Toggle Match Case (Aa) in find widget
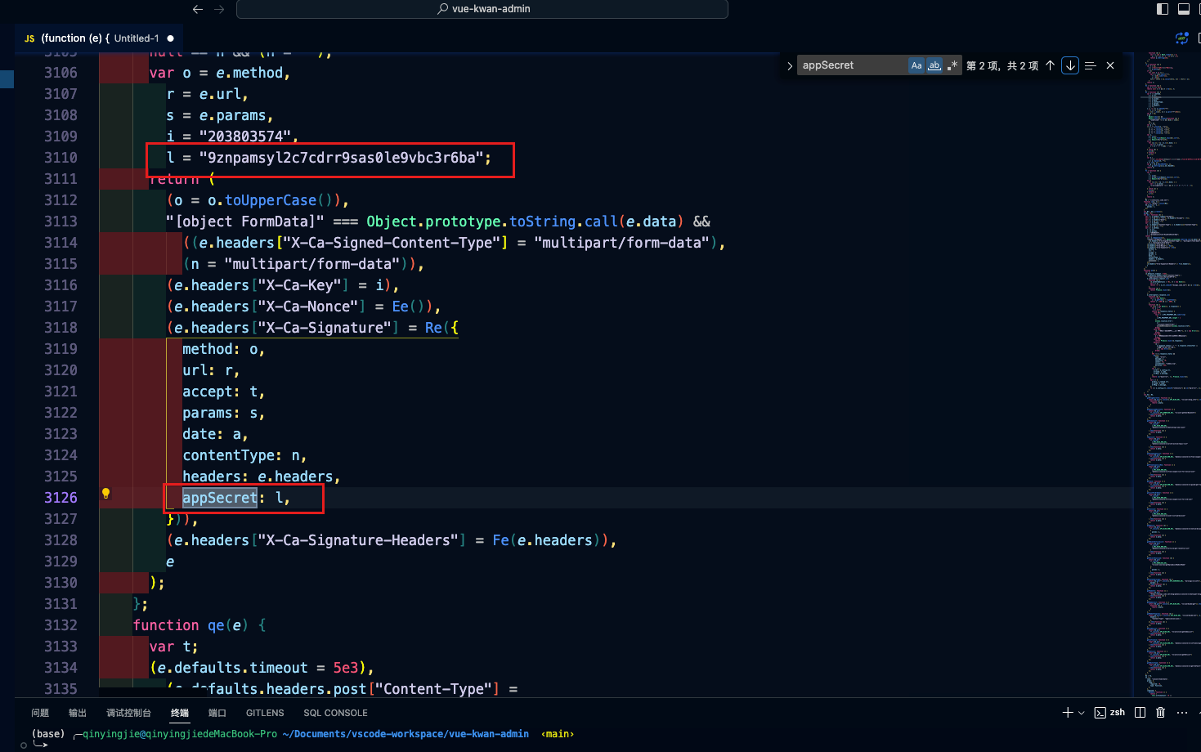 coord(916,65)
